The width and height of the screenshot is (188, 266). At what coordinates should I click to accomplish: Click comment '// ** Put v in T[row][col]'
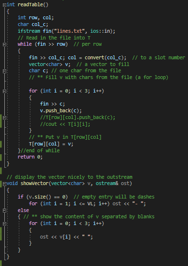pyautogui.click(x=65, y=137)
